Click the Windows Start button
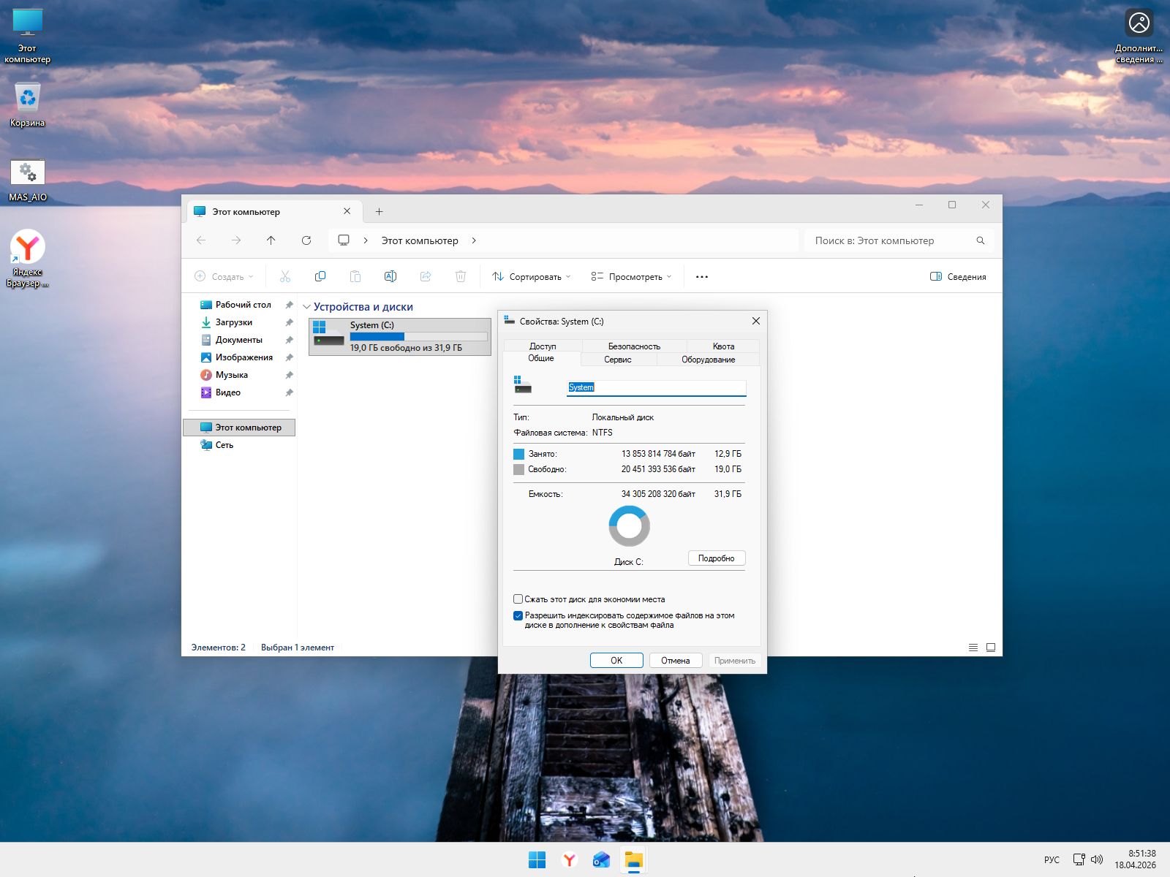The image size is (1170, 877). coord(537,860)
